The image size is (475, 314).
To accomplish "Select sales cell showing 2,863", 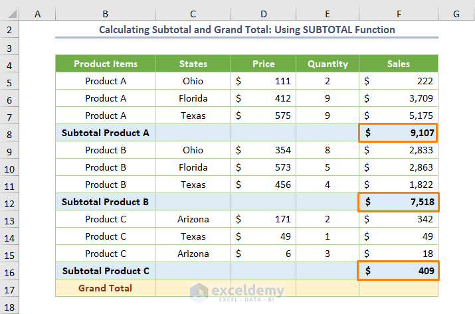I will pos(399,167).
